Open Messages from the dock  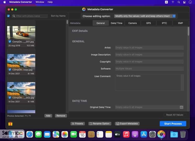(x=38, y=134)
